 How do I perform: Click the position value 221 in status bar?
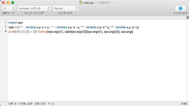point(43,104)
